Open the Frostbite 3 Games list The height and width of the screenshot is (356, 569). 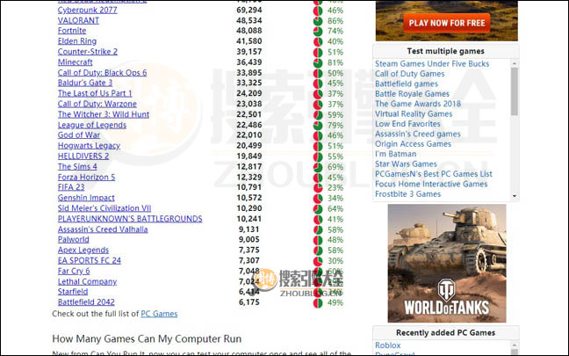[408, 194]
